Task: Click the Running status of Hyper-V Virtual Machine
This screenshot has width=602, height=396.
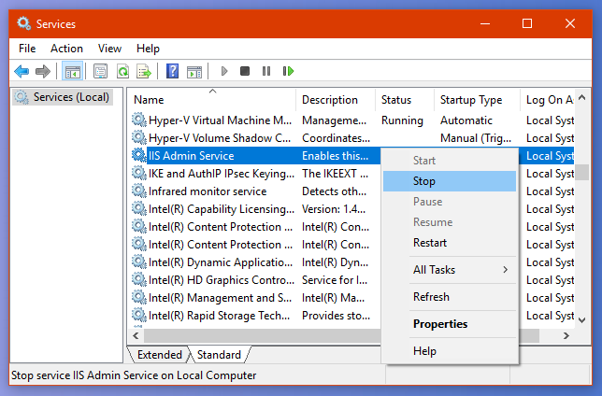Action: 402,120
